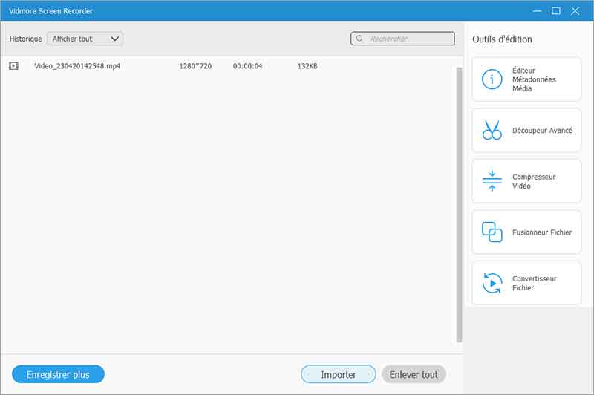This screenshot has height=395, width=594.
Task: Select the Video_230420142548.mp4 file name
Action: tap(77, 66)
